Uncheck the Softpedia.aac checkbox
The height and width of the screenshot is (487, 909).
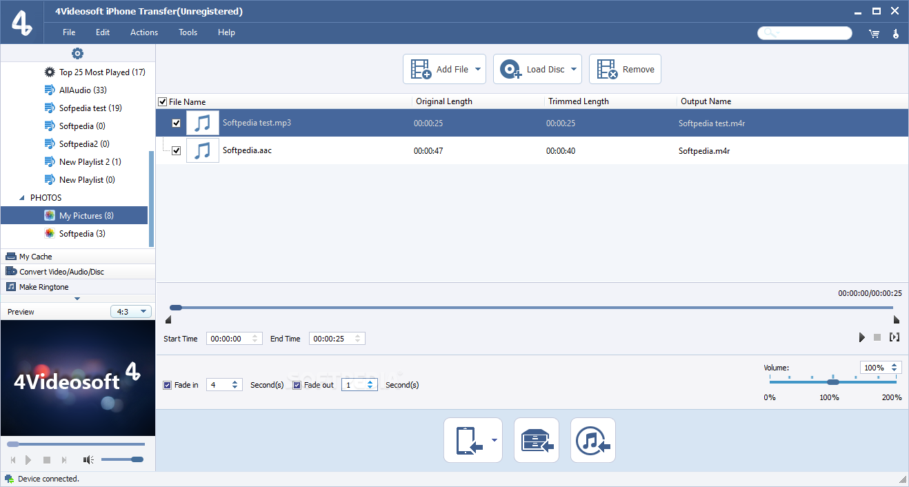pos(176,150)
